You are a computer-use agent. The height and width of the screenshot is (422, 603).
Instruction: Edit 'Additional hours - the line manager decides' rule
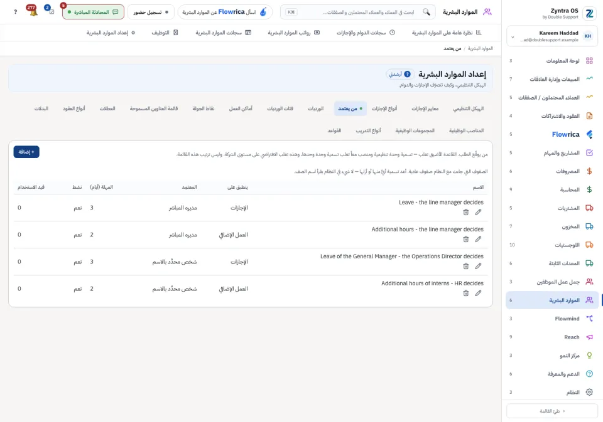[x=478, y=239]
